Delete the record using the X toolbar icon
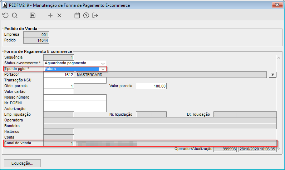 click(59, 15)
